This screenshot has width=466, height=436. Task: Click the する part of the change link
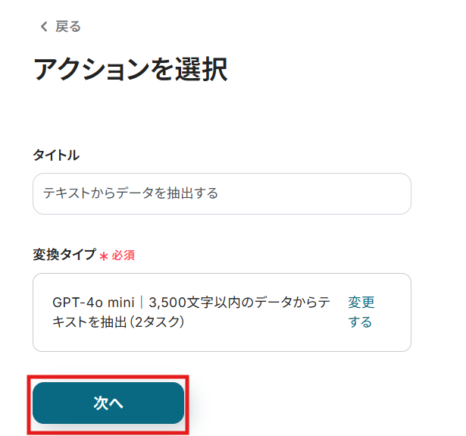pos(360,322)
